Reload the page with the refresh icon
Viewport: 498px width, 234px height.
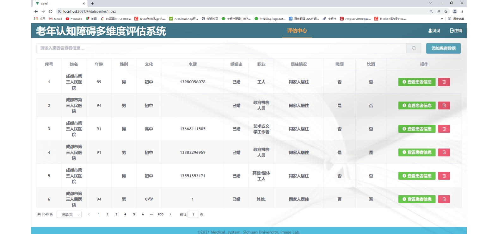(x=51, y=11)
